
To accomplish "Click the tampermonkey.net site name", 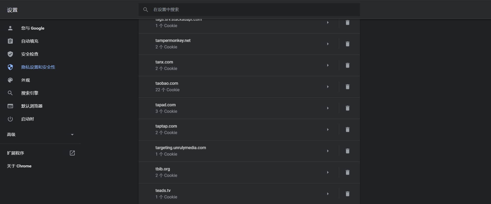I will (173, 40).
